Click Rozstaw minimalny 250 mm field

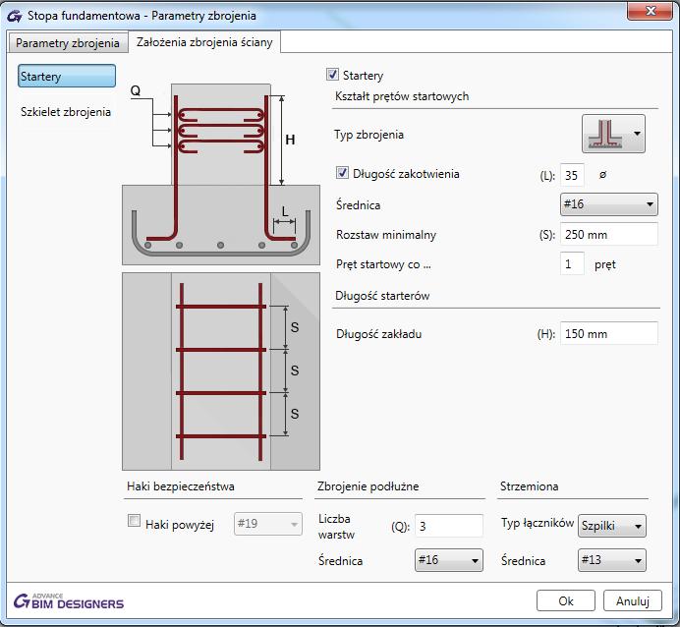coord(609,235)
